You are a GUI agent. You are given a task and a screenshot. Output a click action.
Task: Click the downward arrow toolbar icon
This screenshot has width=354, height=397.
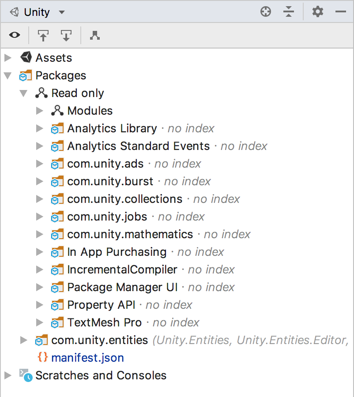pyautogui.click(x=66, y=35)
